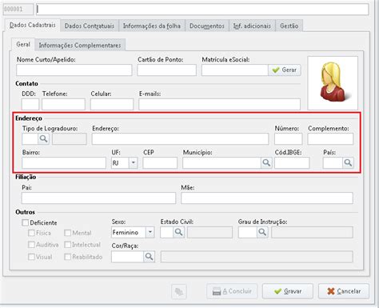Image resolution: width=379 pixels, height=308 pixels.
Task: Click the greyed icon button left of A Concluir
Action: 179,291
